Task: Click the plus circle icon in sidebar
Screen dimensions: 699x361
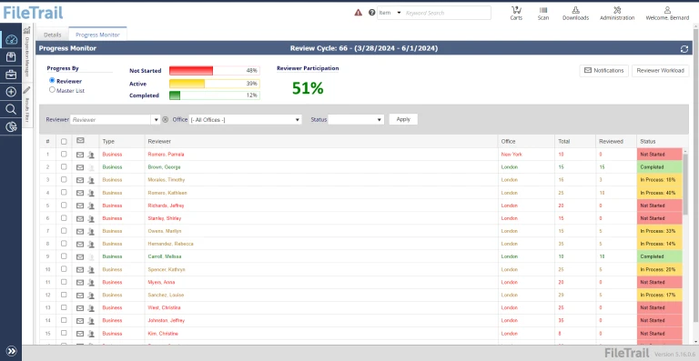Action: click(11, 92)
